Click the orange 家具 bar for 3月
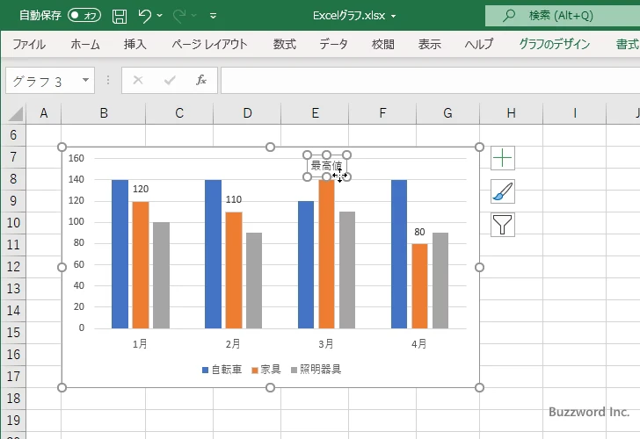The image size is (640, 439). click(326, 254)
